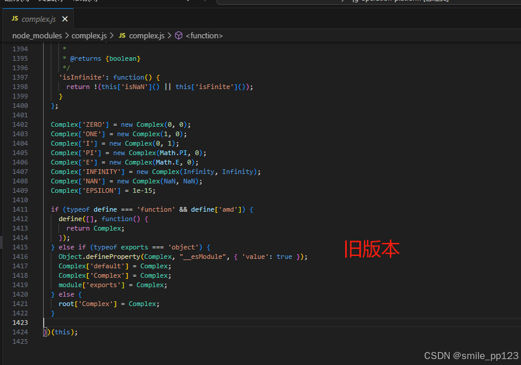Click the '} else {' line 1420
This screenshot has width=521, height=365.
point(66,295)
